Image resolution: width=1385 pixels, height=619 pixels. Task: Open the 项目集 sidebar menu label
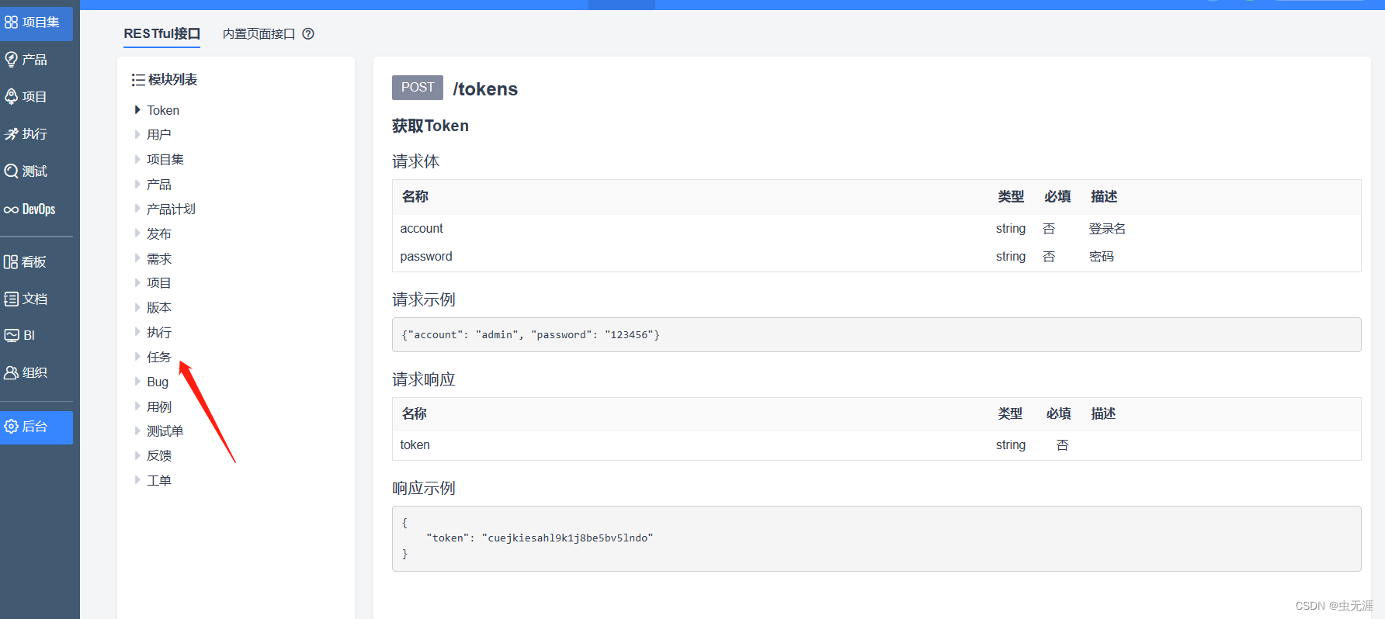click(41, 22)
